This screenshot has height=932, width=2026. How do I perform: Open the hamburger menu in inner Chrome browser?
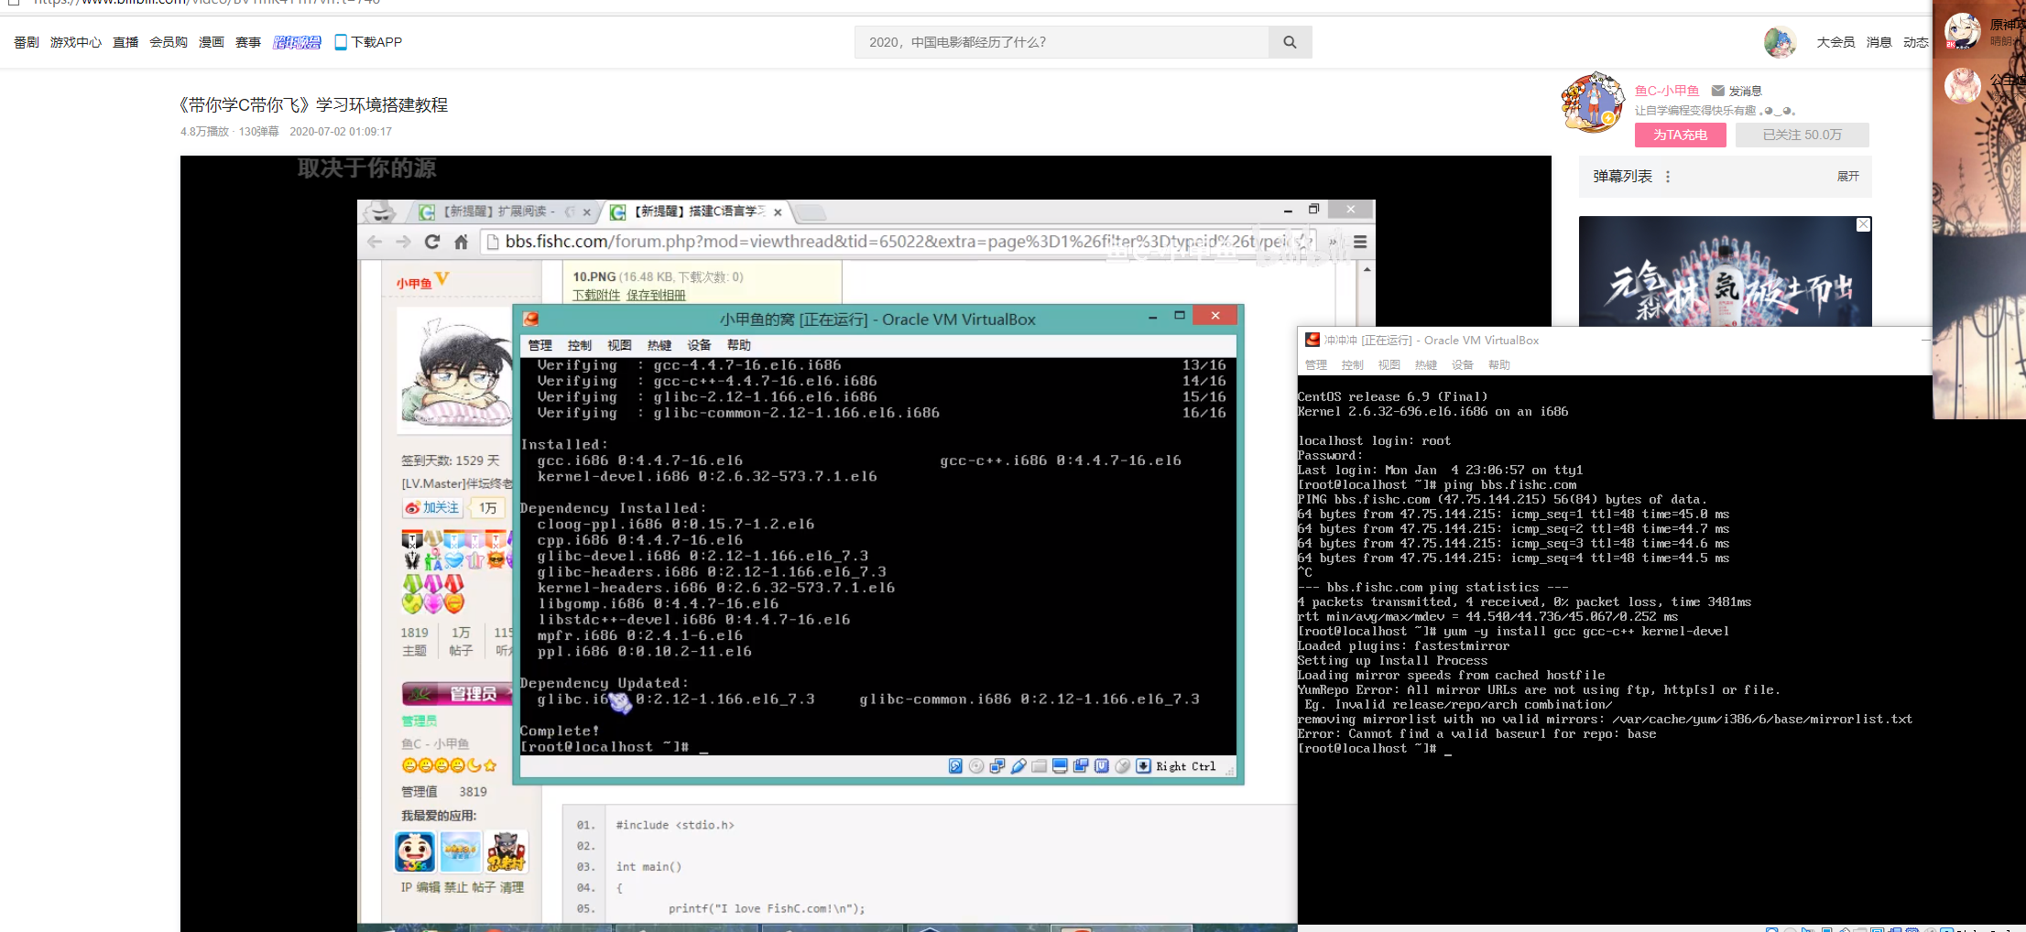click(1360, 242)
